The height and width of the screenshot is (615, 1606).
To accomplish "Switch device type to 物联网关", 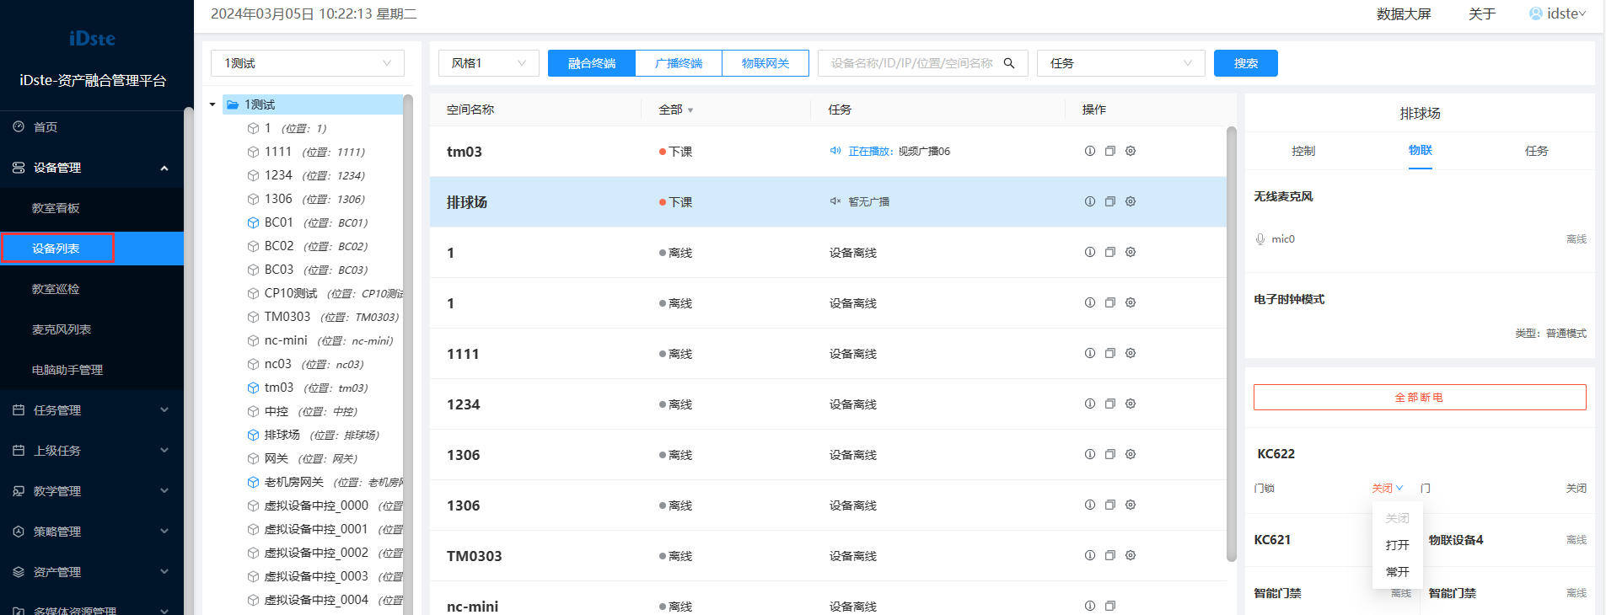I will pos(765,63).
